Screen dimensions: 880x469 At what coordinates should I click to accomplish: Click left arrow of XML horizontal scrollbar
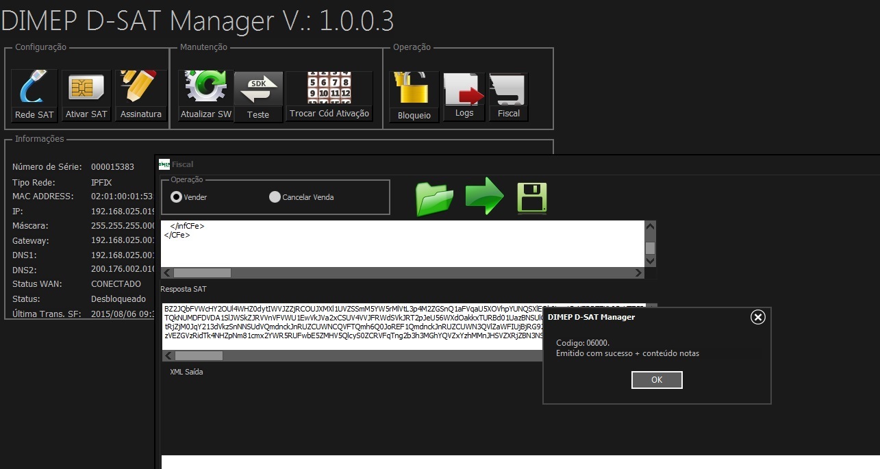166,272
